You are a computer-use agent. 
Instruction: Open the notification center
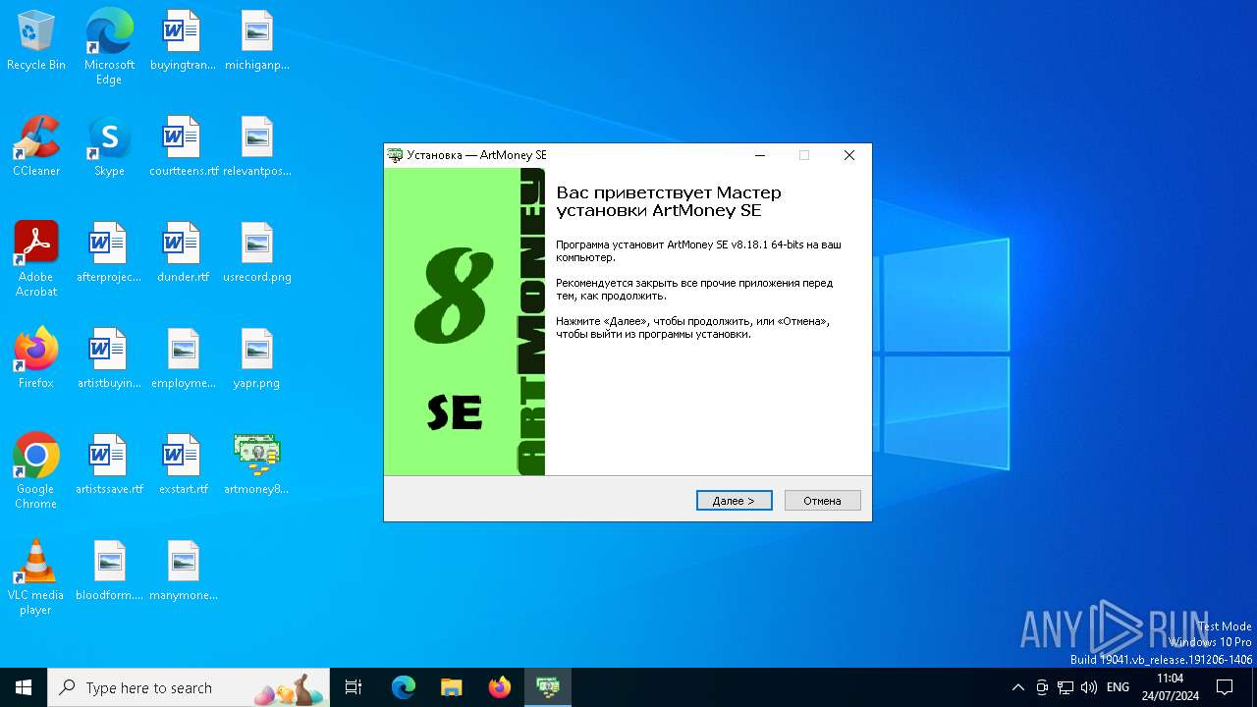point(1226,687)
